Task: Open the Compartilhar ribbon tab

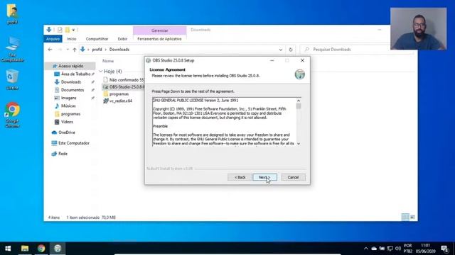Action: point(97,39)
